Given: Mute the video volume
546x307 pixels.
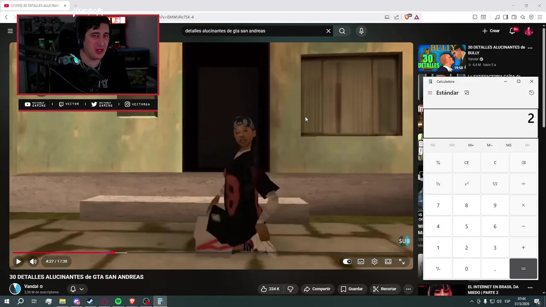Looking at the screenshot, I should point(33,261).
